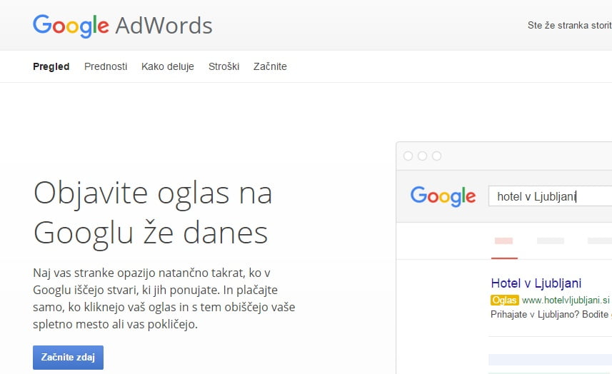Switch to the Prednosti tab

click(x=106, y=66)
